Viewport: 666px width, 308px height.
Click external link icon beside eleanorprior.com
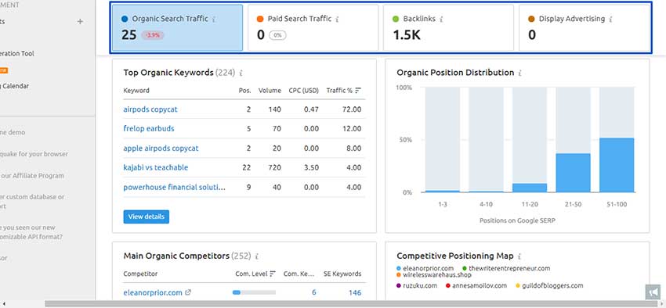188,292
